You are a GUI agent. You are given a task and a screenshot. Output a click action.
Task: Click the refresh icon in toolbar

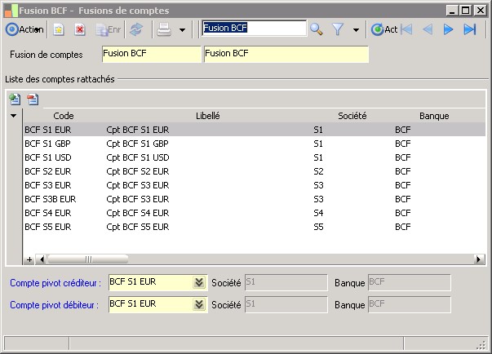tap(136, 29)
